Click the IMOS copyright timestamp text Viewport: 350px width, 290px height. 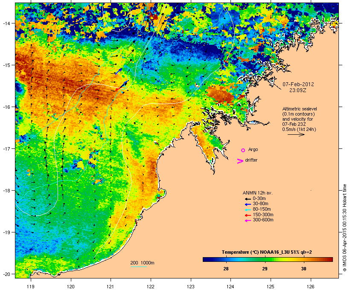[x=344, y=228]
